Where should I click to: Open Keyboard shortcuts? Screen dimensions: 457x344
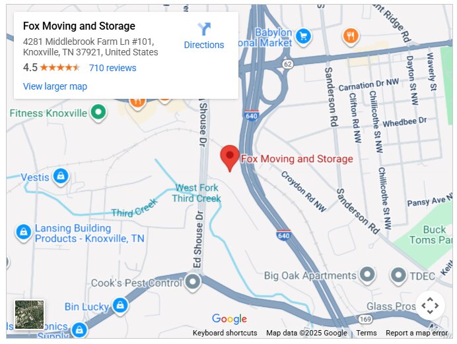pos(225,333)
